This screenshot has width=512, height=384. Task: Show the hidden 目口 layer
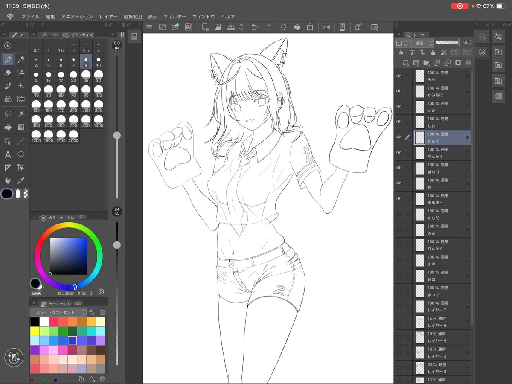pyautogui.click(x=399, y=276)
